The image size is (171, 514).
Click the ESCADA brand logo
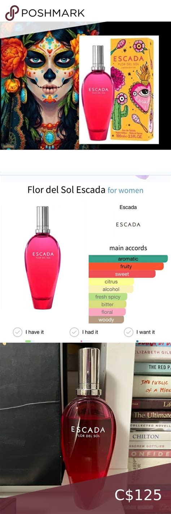[x=128, y=224]
